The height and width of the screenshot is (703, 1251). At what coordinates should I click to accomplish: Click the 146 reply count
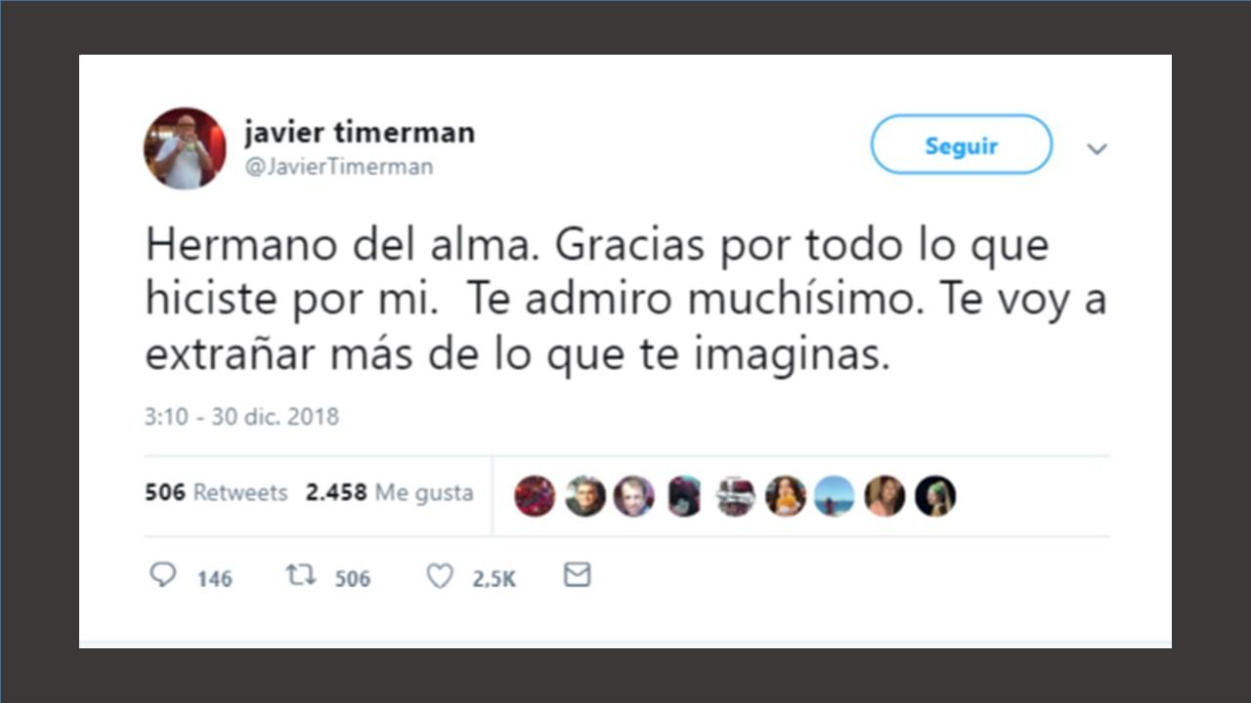[215, 579]
